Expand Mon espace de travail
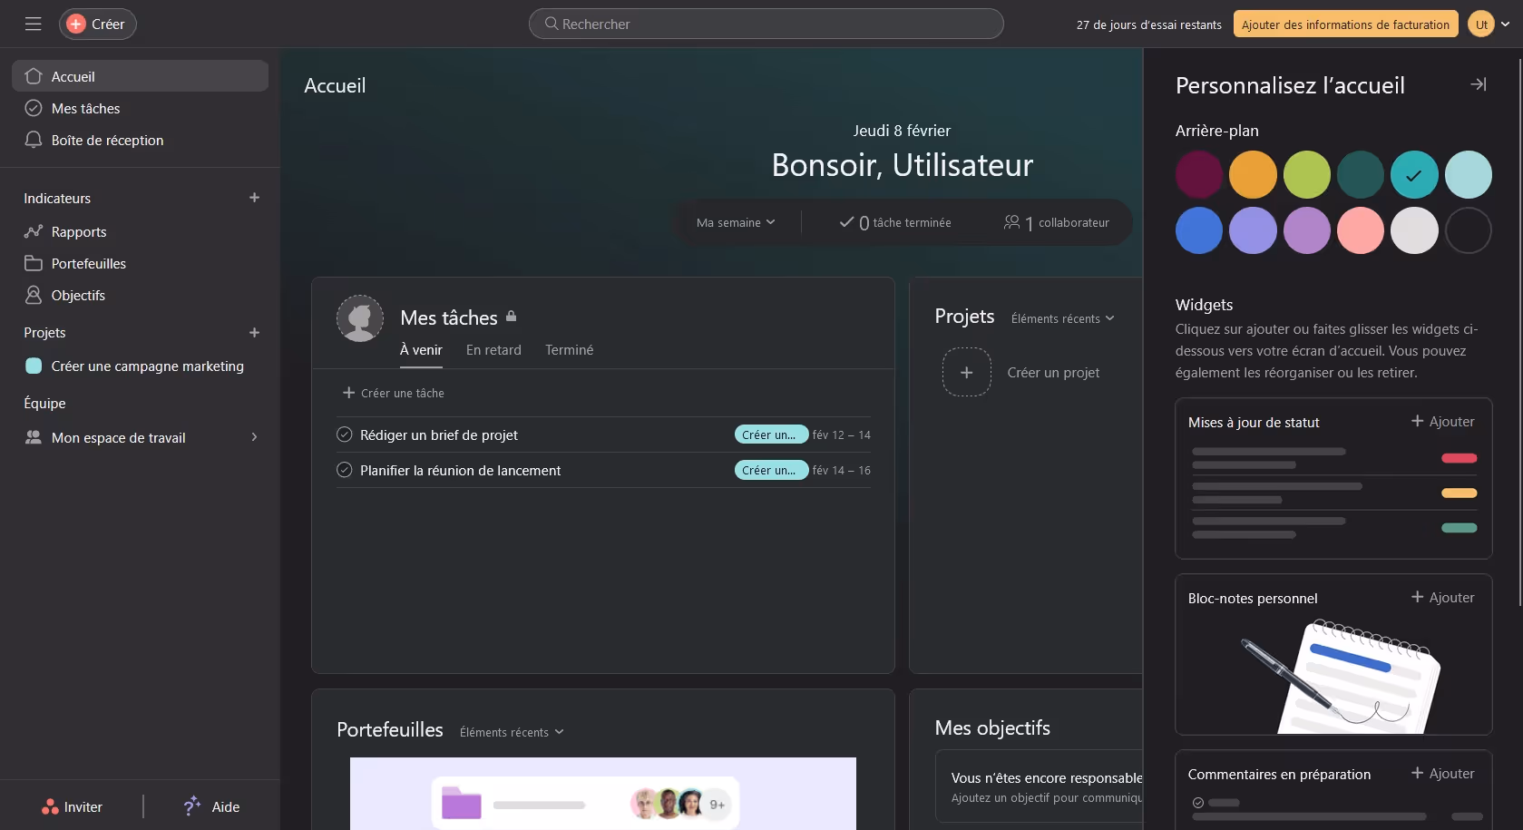Viewport: 1523px width, 830px height. (x=254, y=436)
